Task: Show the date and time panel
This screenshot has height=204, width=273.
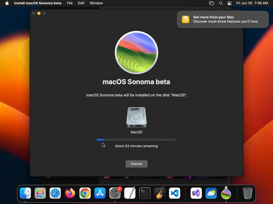Action: coord(252,3)
